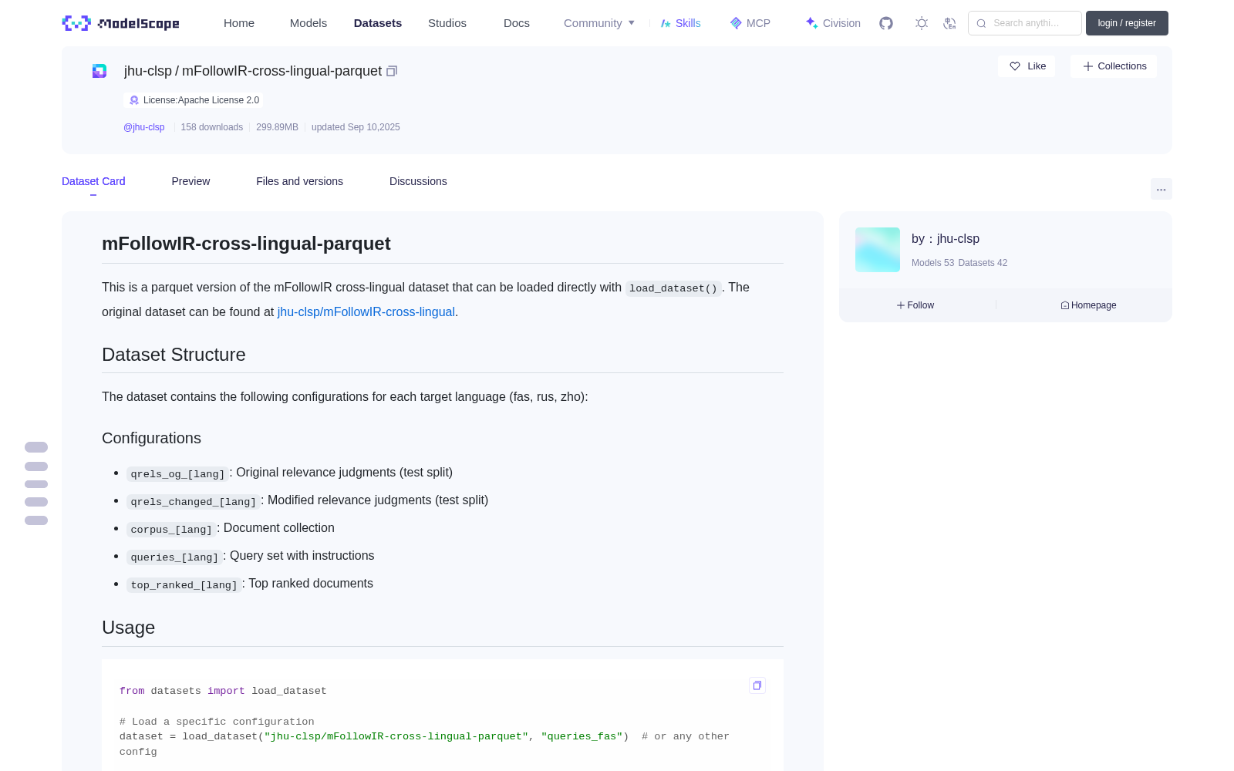Click the 158 downloads text
Viewport: 1234px width, 771px height.
click(212, 127)
